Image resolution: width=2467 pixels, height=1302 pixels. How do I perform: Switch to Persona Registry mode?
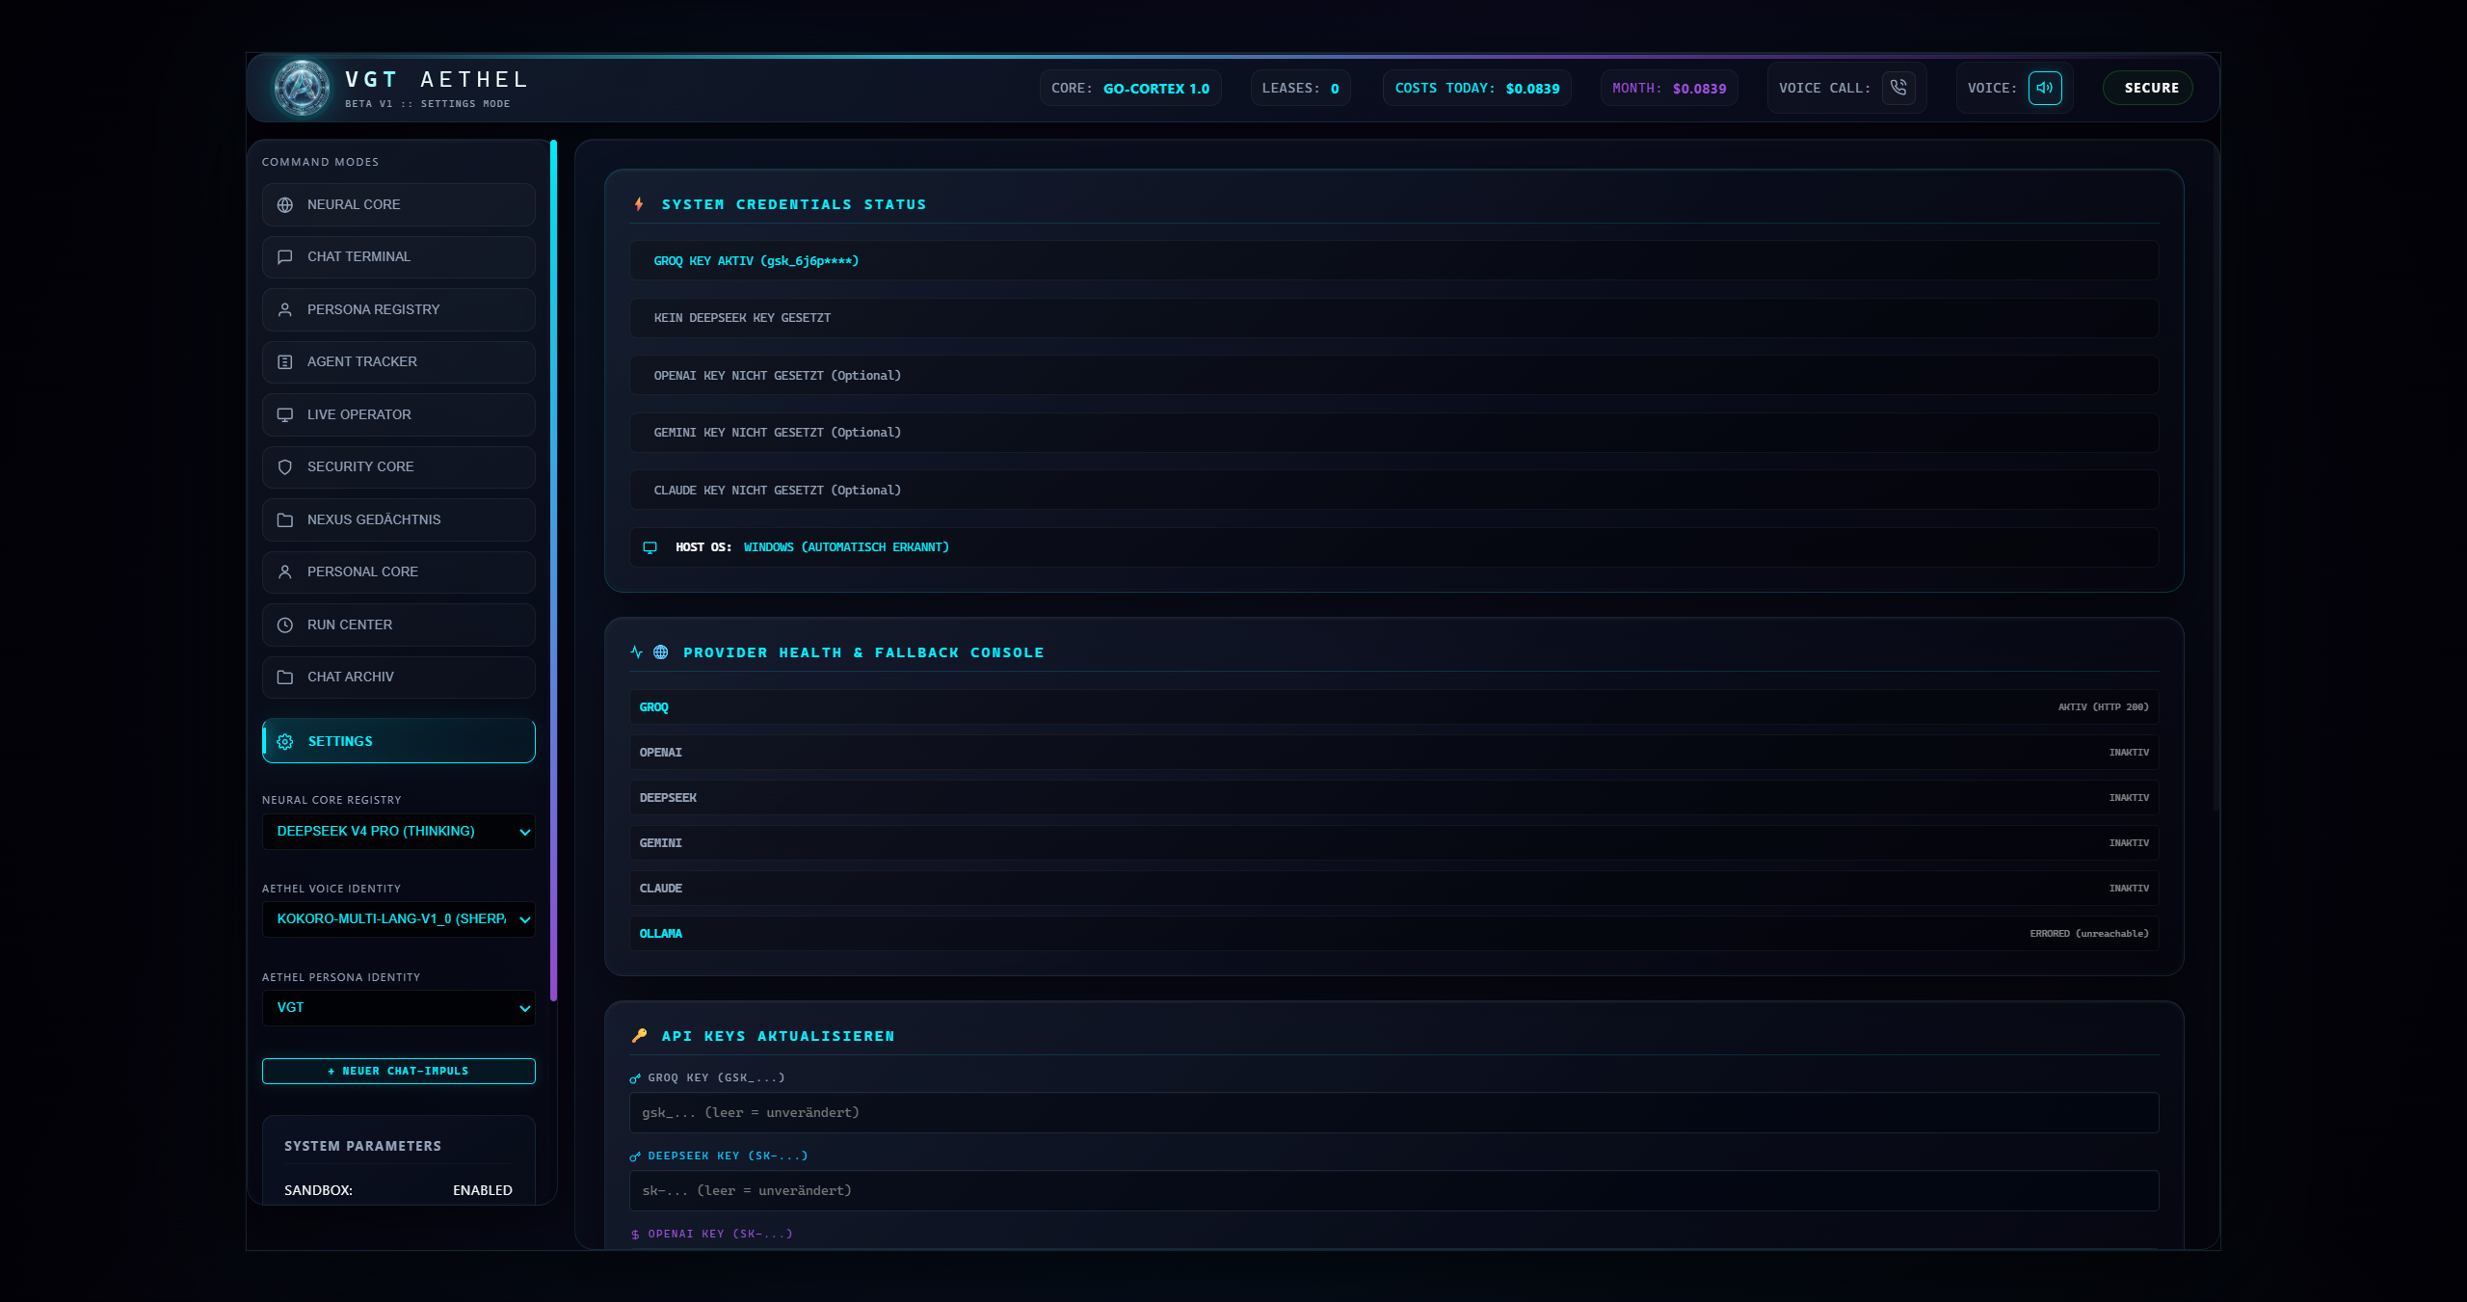coord(399,310)
